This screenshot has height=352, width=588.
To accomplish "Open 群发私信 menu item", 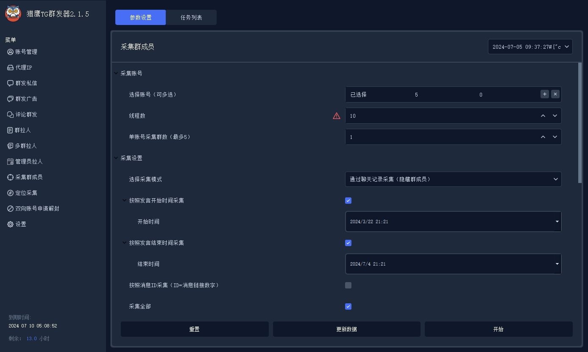I will point(26,83).
